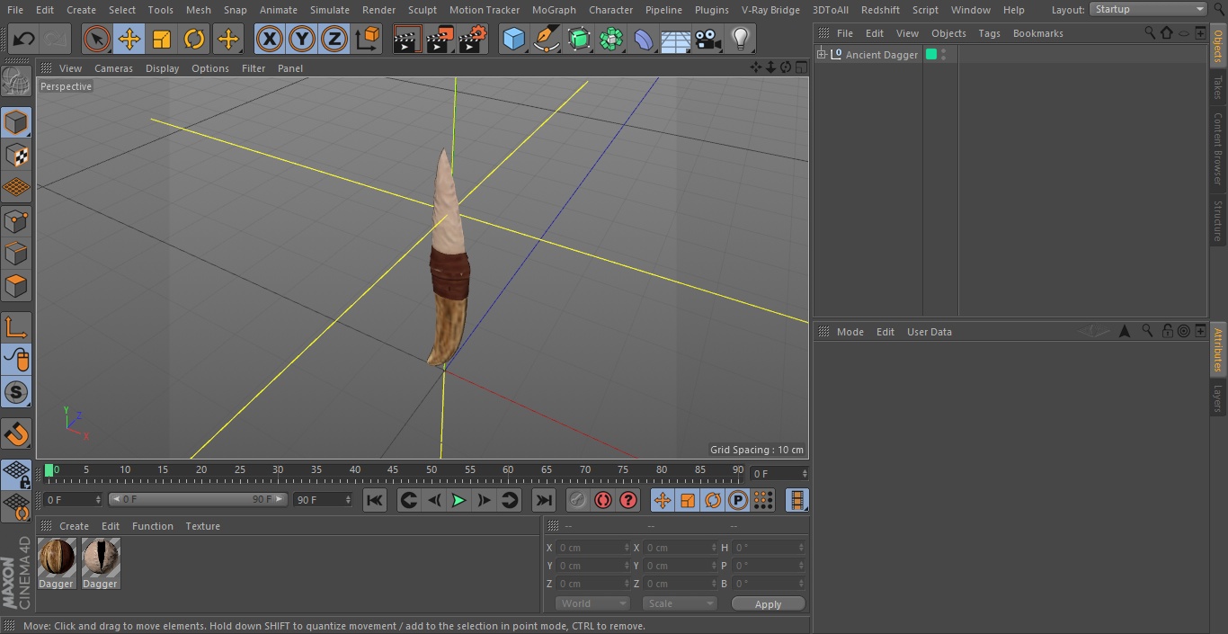Viewport: 1228px width, 634px height.
Task: Toggle X axis lock
Action: [x=269, y=39]
